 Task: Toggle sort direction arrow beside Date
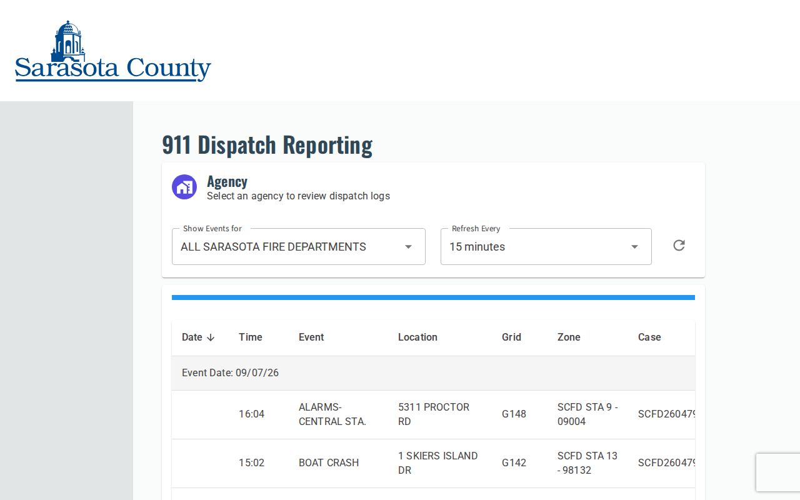[x=211, y=337]
